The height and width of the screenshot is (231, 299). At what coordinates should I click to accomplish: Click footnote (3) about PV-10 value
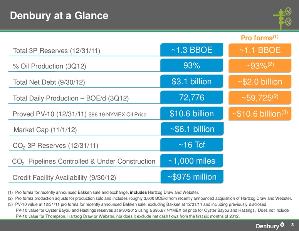point(148,211)
